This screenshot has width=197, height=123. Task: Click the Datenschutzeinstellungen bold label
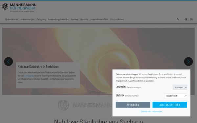pyautogui.click(x=127, y=74)
